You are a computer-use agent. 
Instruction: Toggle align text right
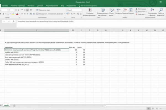(27, 14)
